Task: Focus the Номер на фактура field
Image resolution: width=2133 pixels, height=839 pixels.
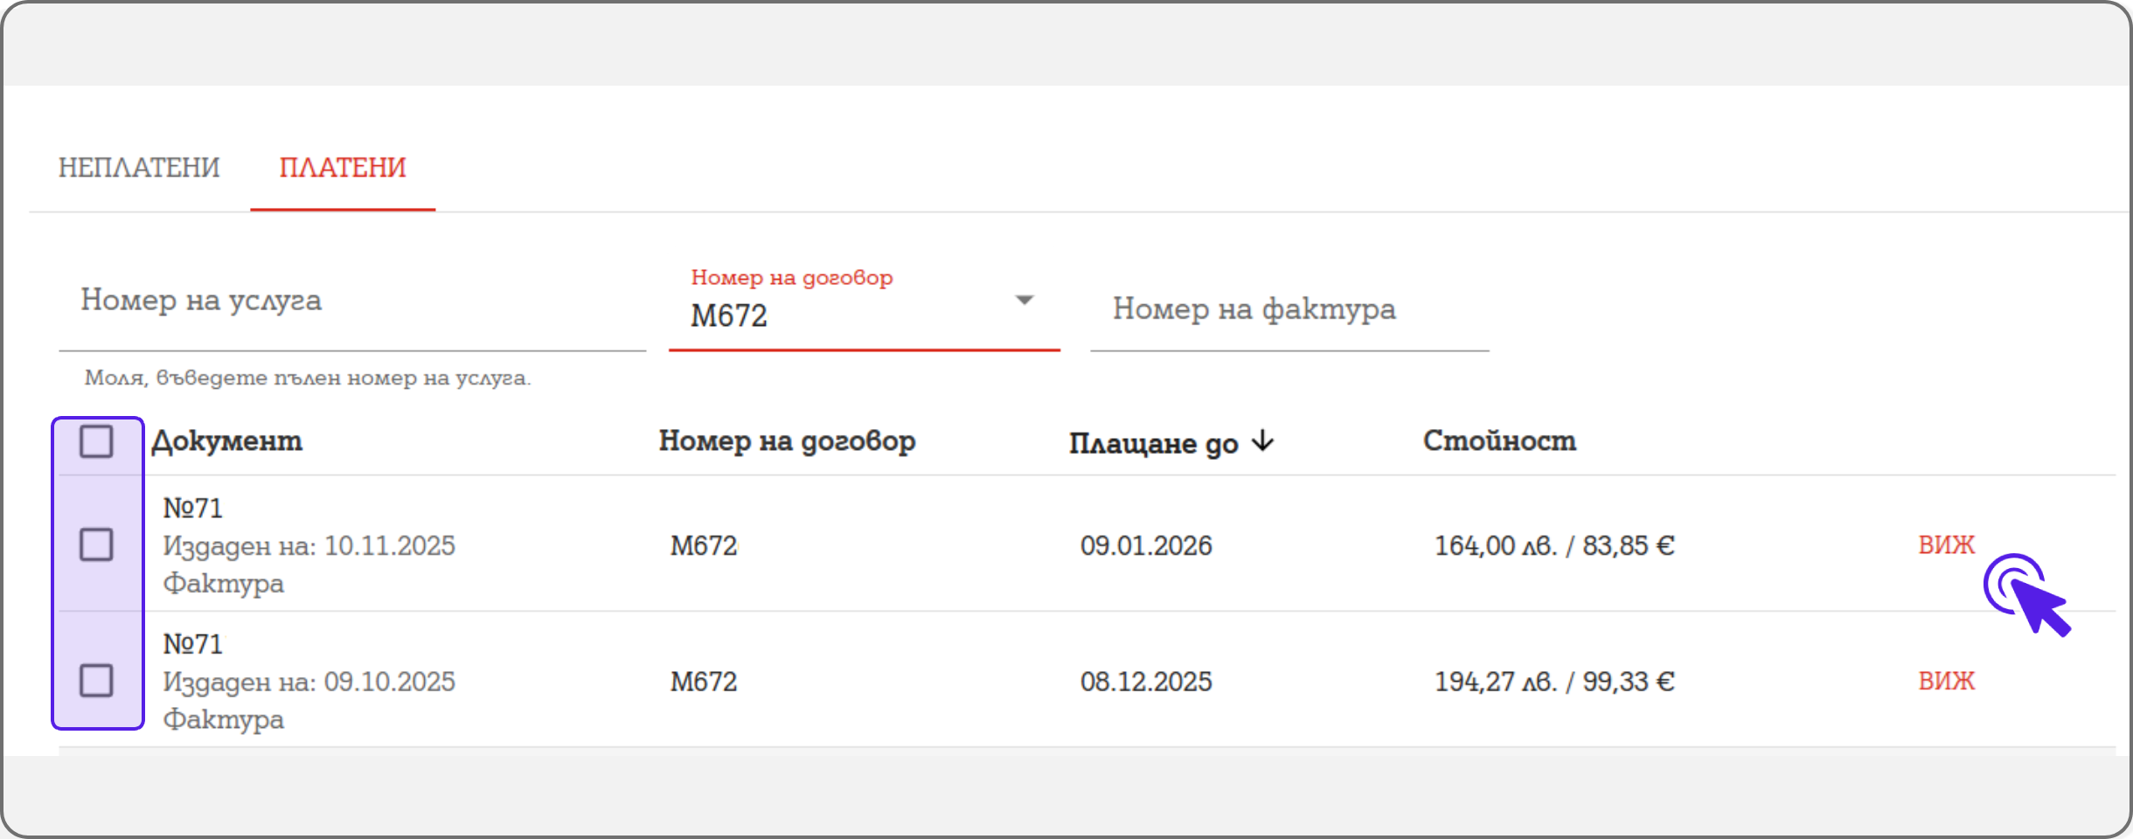Action: click(x=1288, y=309)
